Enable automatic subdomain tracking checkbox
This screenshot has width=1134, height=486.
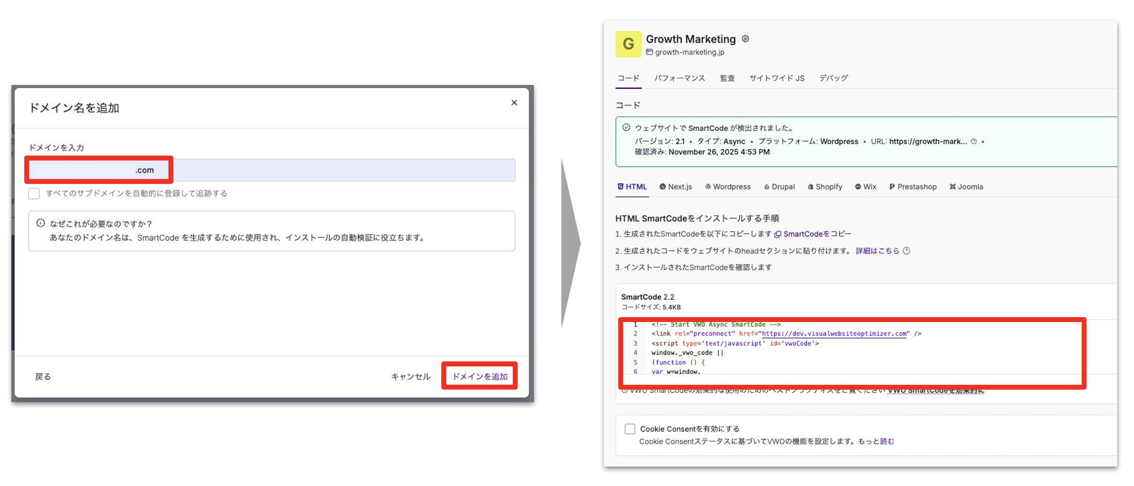click(34, 193)
